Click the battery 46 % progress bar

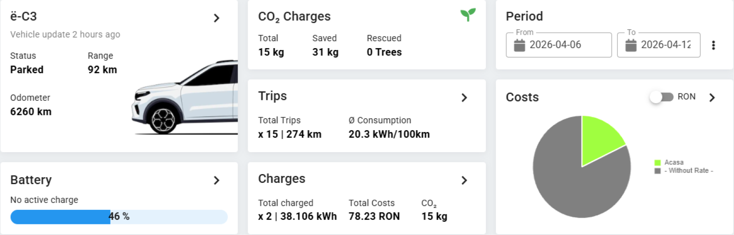119,217
